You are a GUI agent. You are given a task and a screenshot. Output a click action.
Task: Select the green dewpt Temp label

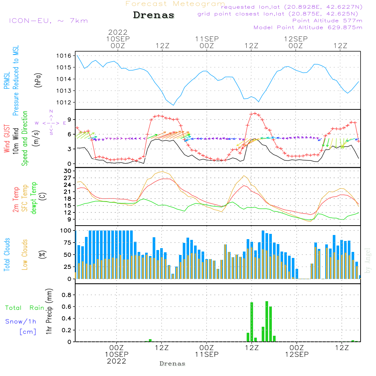click(34, 198)
